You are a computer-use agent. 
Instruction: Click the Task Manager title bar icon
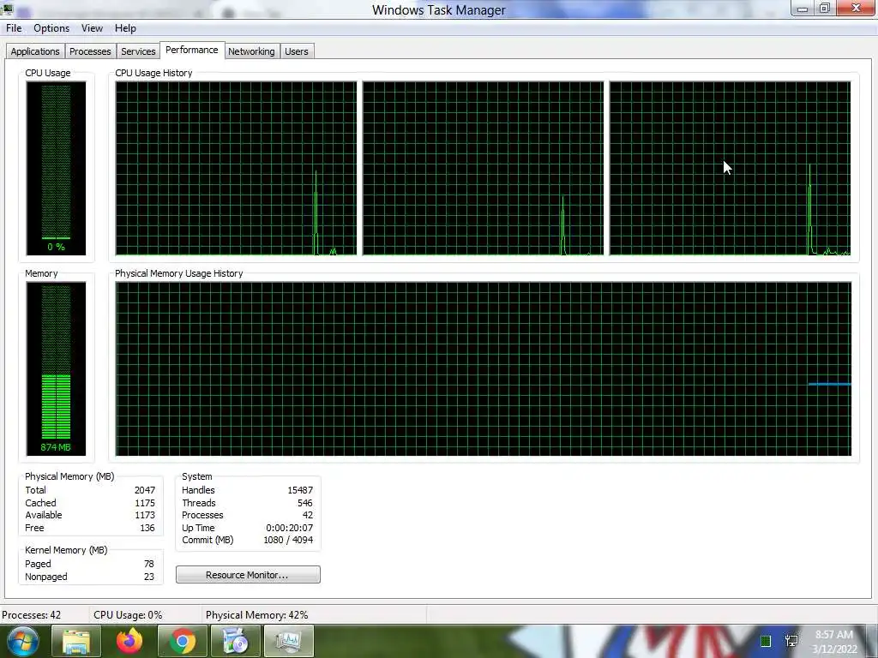tap(7, 9)
